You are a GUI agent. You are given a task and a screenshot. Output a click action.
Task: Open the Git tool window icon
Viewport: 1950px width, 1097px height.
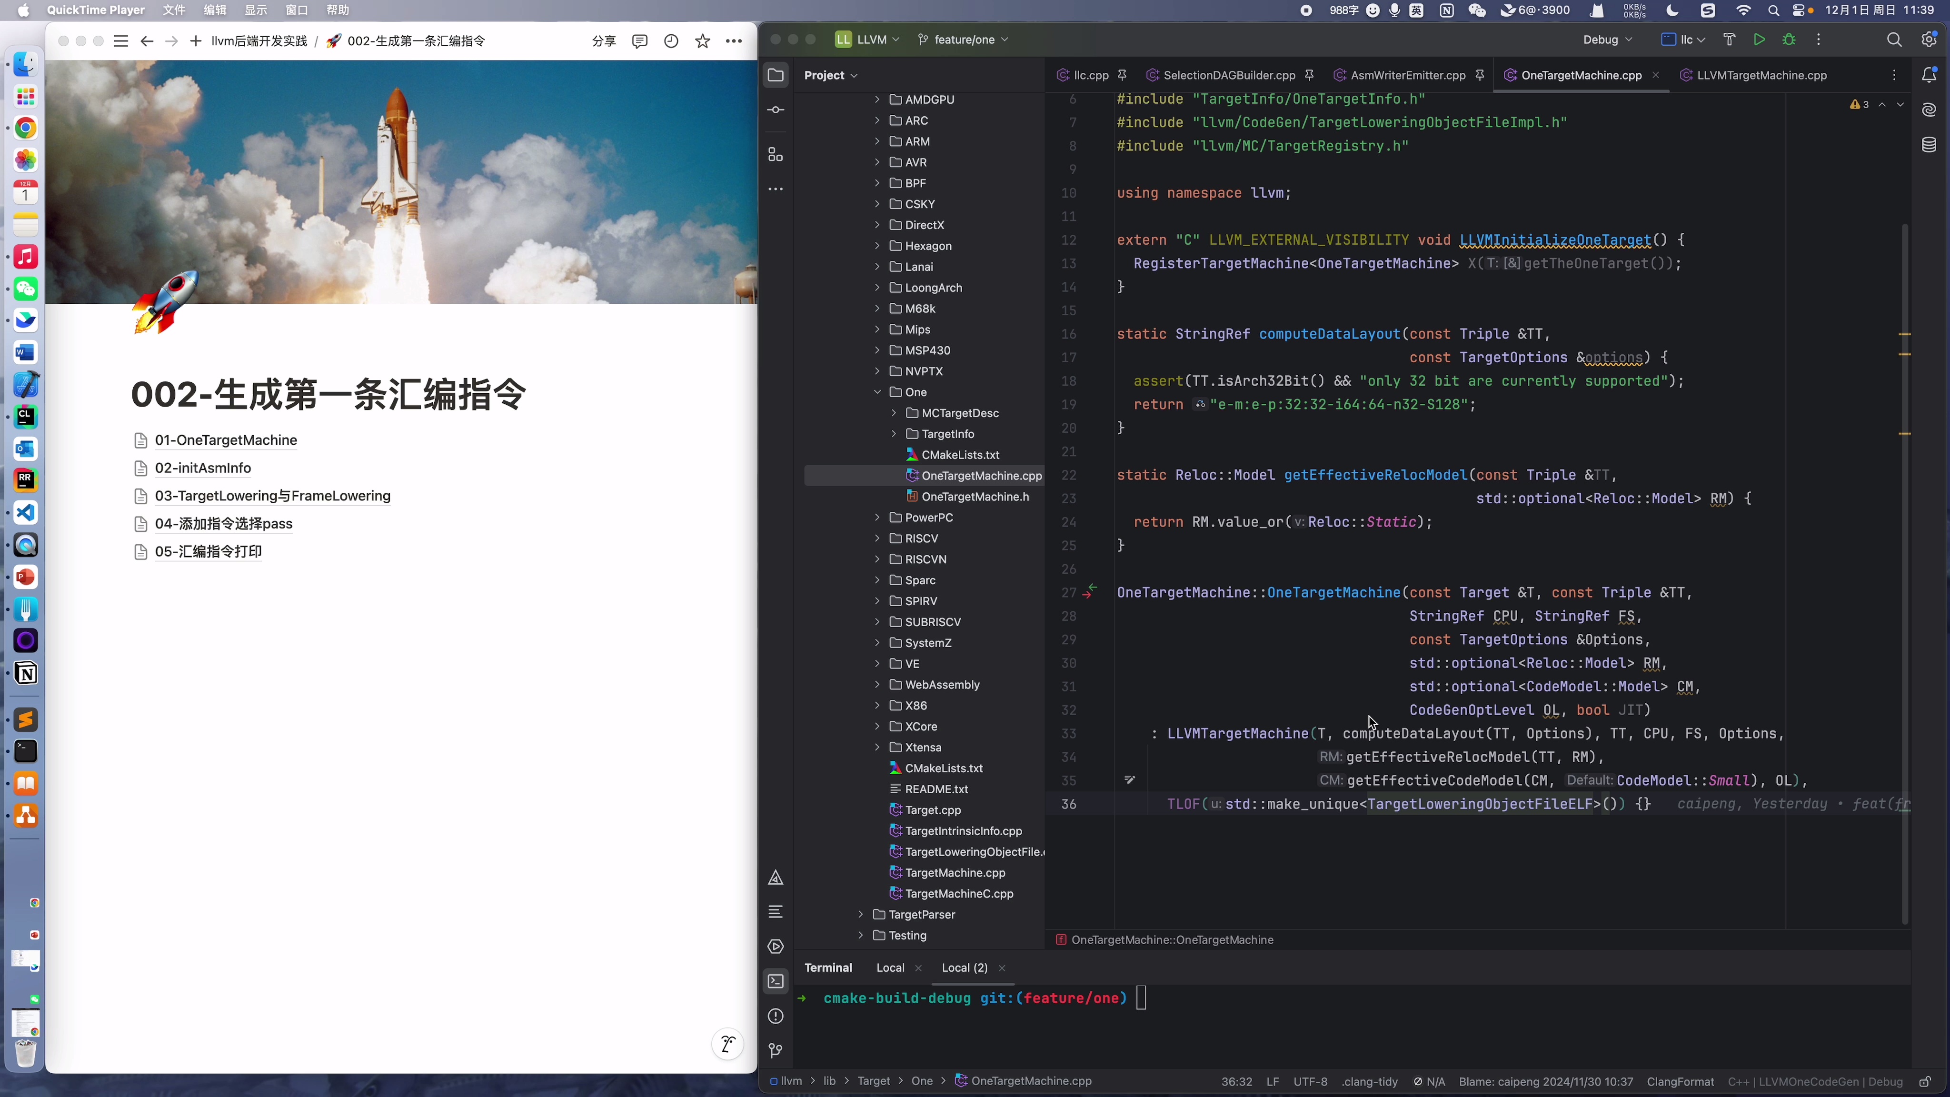(775, 1050)
